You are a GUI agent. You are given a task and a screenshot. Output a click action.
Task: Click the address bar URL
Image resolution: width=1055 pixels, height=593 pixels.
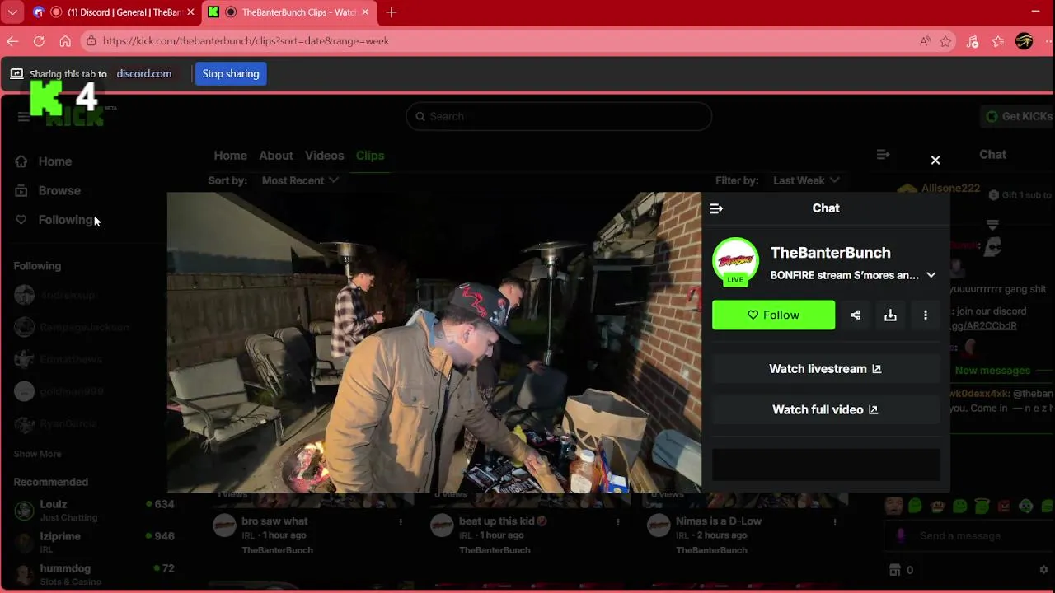point(246,40)
